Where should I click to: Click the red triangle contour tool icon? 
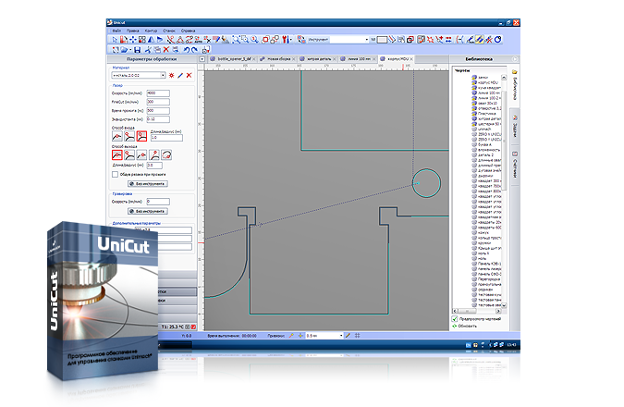pos(179,40)
